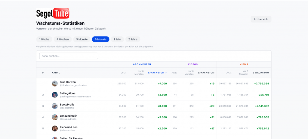Focus the Kanal suchen search field

click(x=69, y=56)
